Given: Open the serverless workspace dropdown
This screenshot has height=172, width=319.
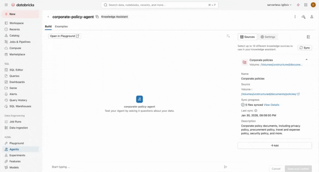Looking at the screenshot, I should pyautogui.click(x=279, y=5).
